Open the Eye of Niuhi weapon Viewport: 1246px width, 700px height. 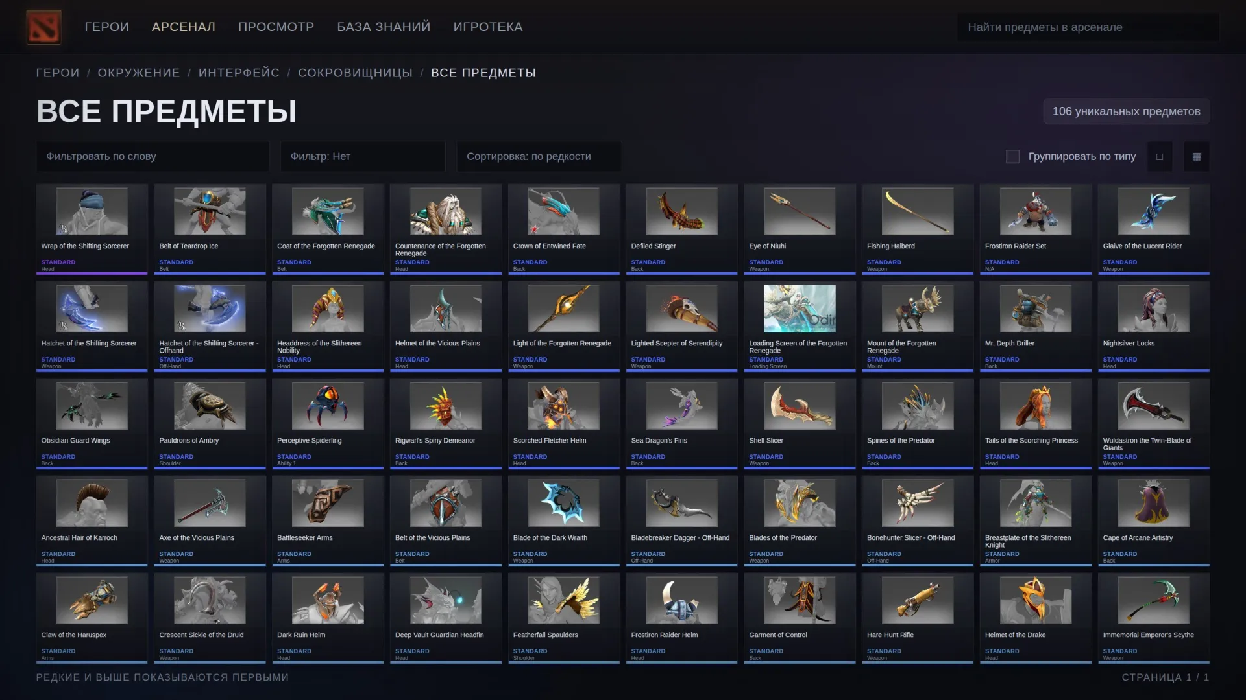tap(800, 229)
